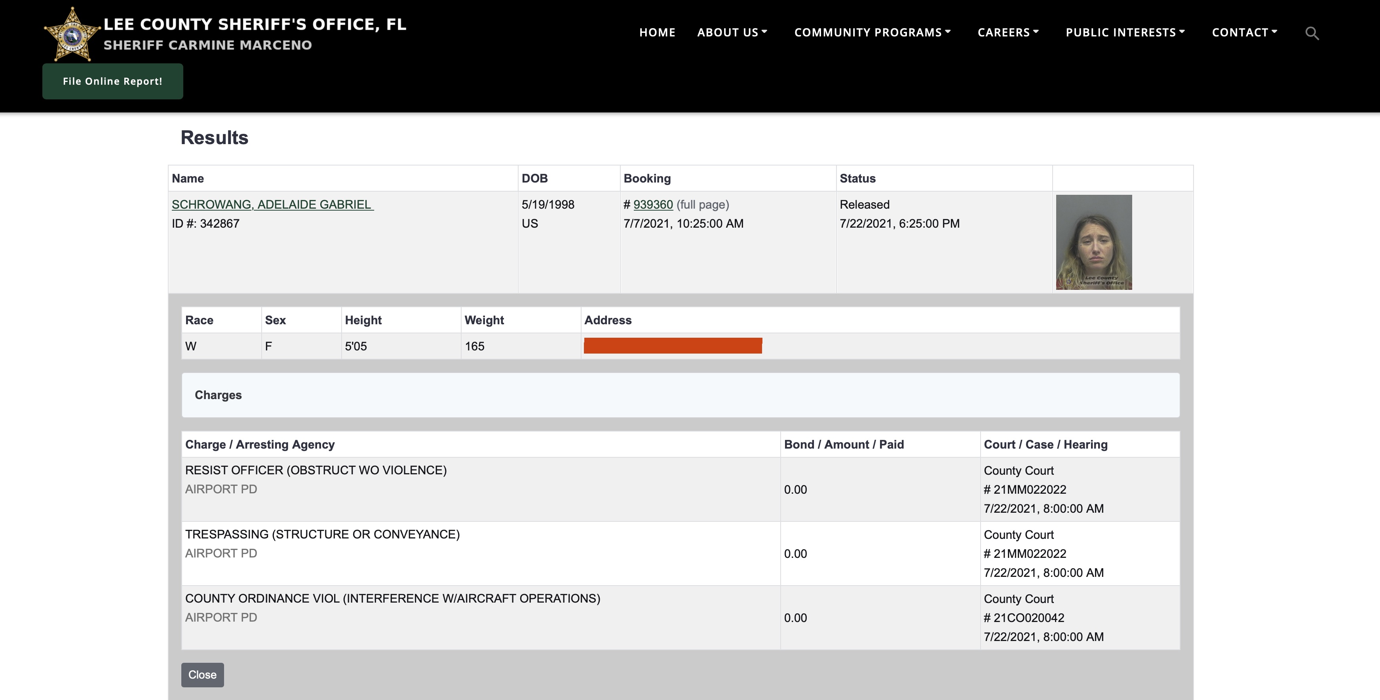Open the inmate name link in results
Image resolution: width=1380 pixels, height=700 pixels.
point(272,205)
